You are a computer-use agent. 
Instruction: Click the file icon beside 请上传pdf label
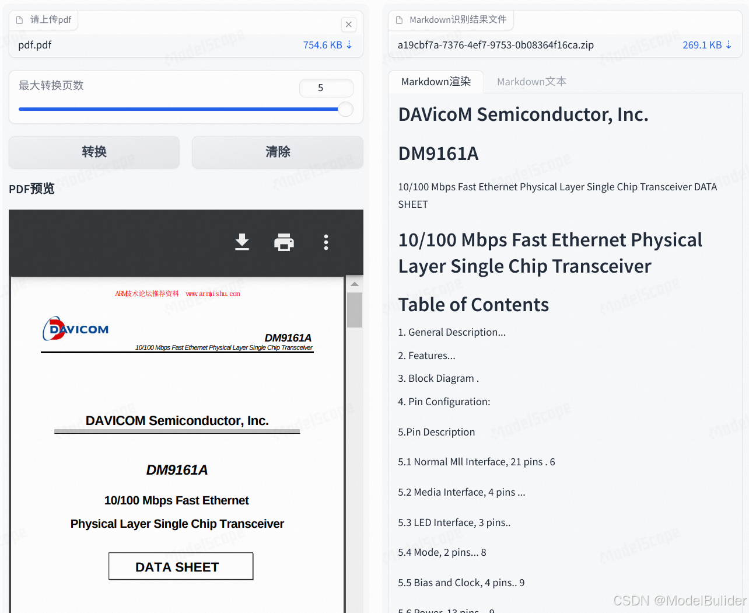pyautogui.click(x=19, y=20)
